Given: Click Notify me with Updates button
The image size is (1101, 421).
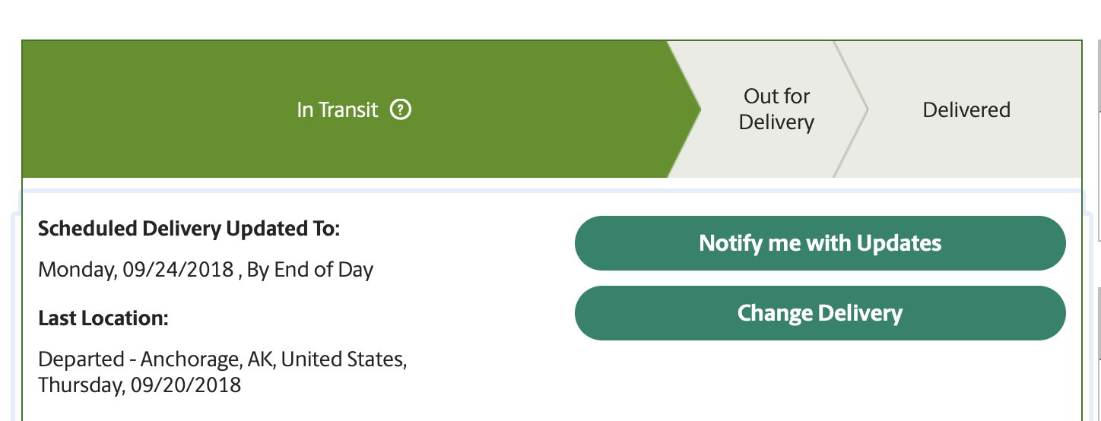Looking at the screenshot, I should [x=820, y=243].
